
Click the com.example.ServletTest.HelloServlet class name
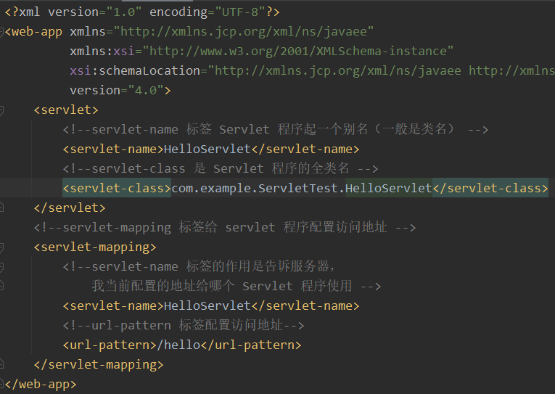click(302, 189)
